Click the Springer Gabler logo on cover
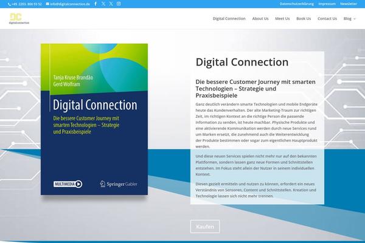The width and height of the screenshot is (365, 243). (x=119, y=184)
